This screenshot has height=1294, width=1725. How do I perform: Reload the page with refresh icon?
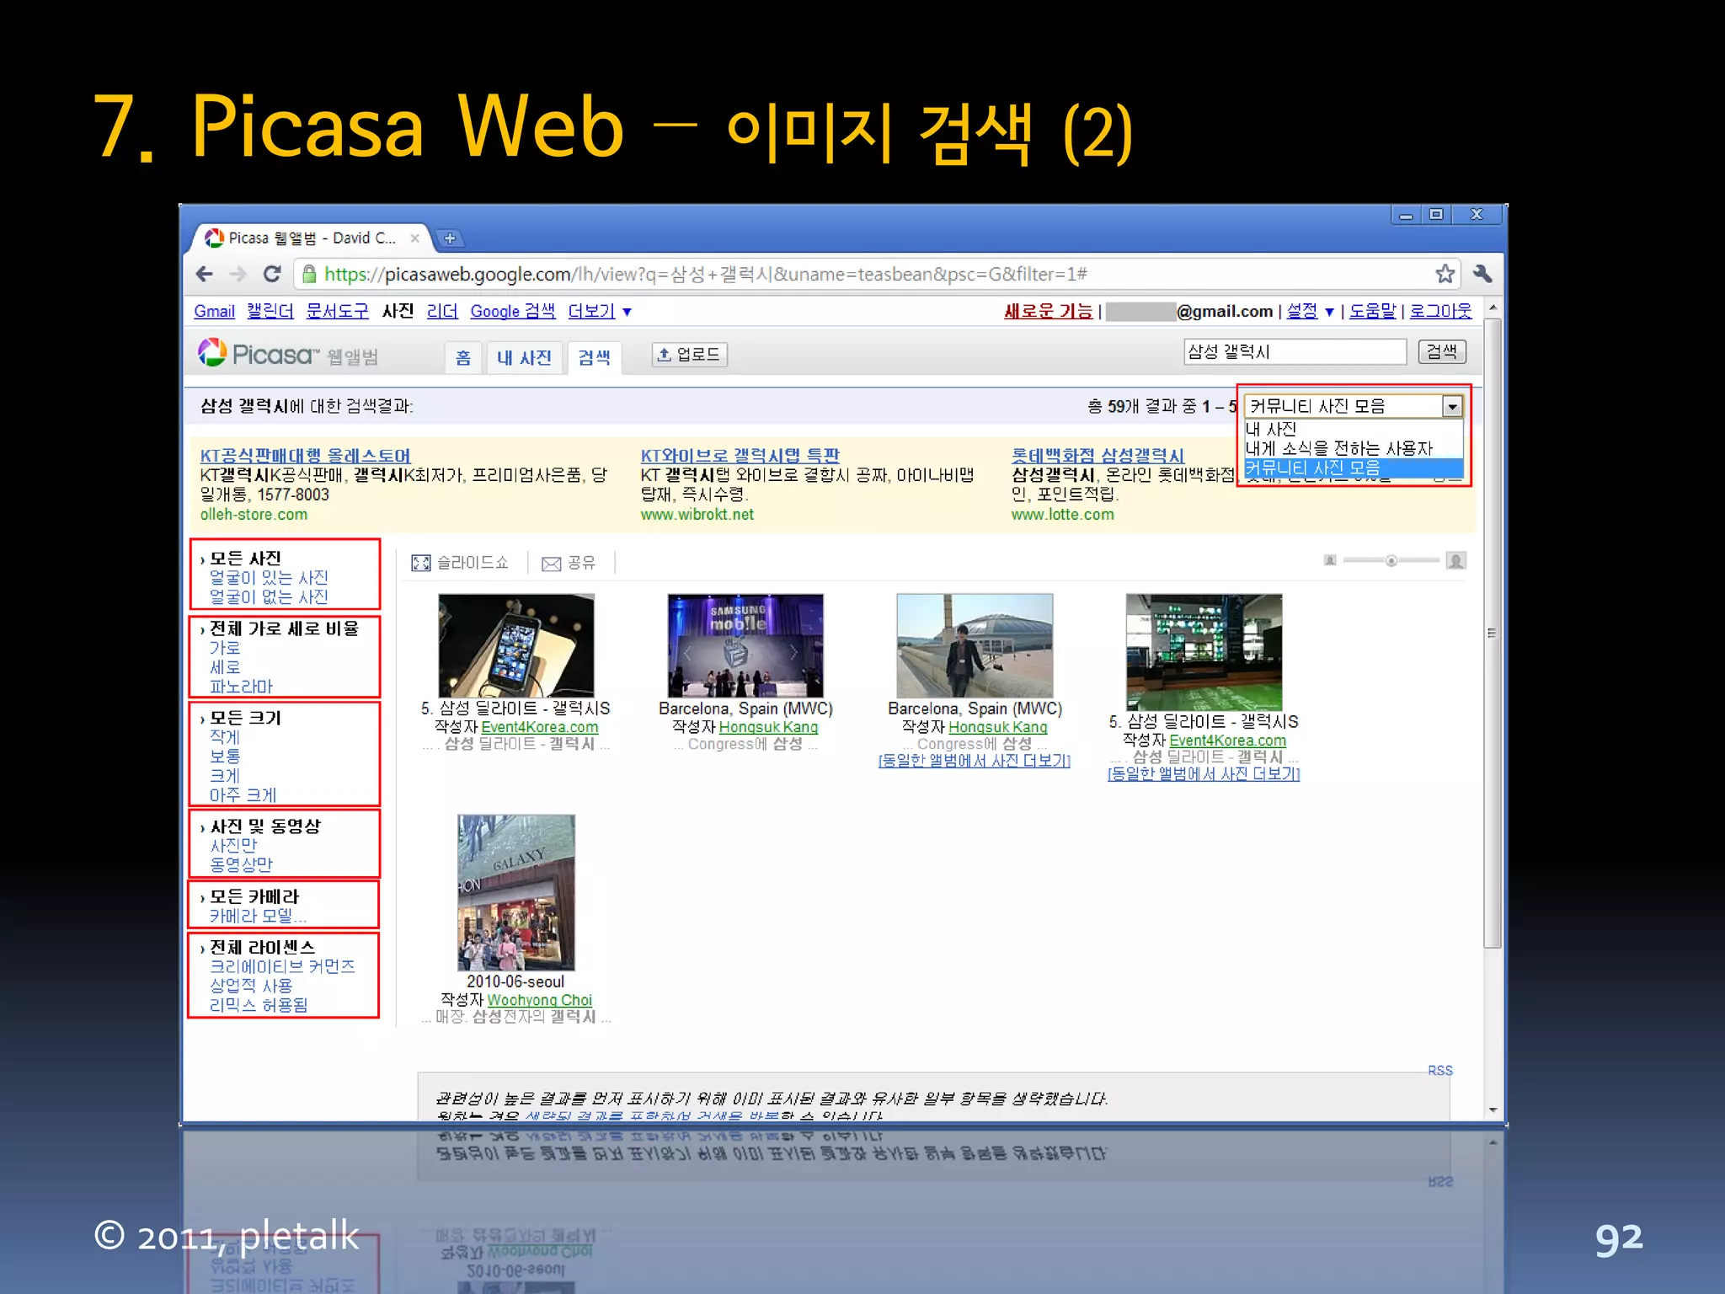pyautogui.click(x=272, y=275)
